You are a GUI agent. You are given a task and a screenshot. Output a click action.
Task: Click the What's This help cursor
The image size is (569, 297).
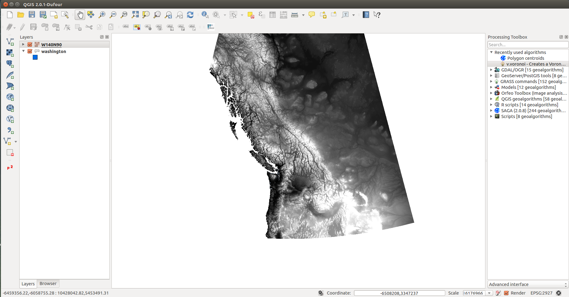coord(377,15)
